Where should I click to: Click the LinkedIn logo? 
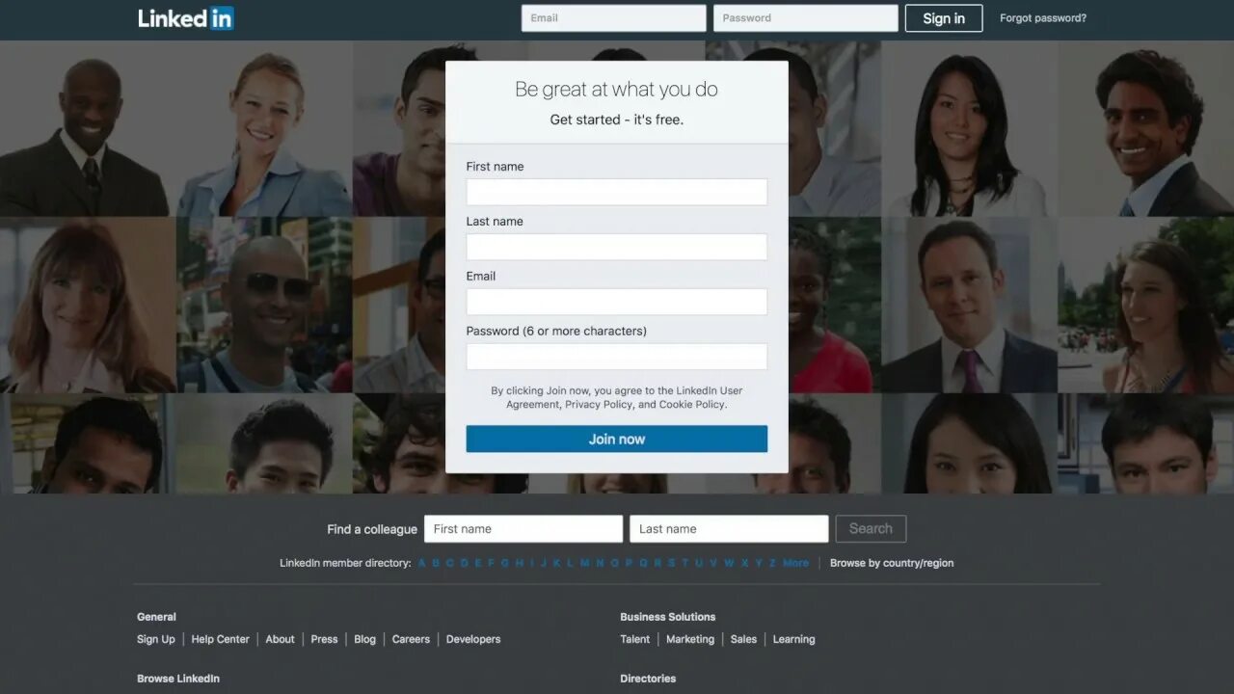pyautogui.click(x=186, y=18)
